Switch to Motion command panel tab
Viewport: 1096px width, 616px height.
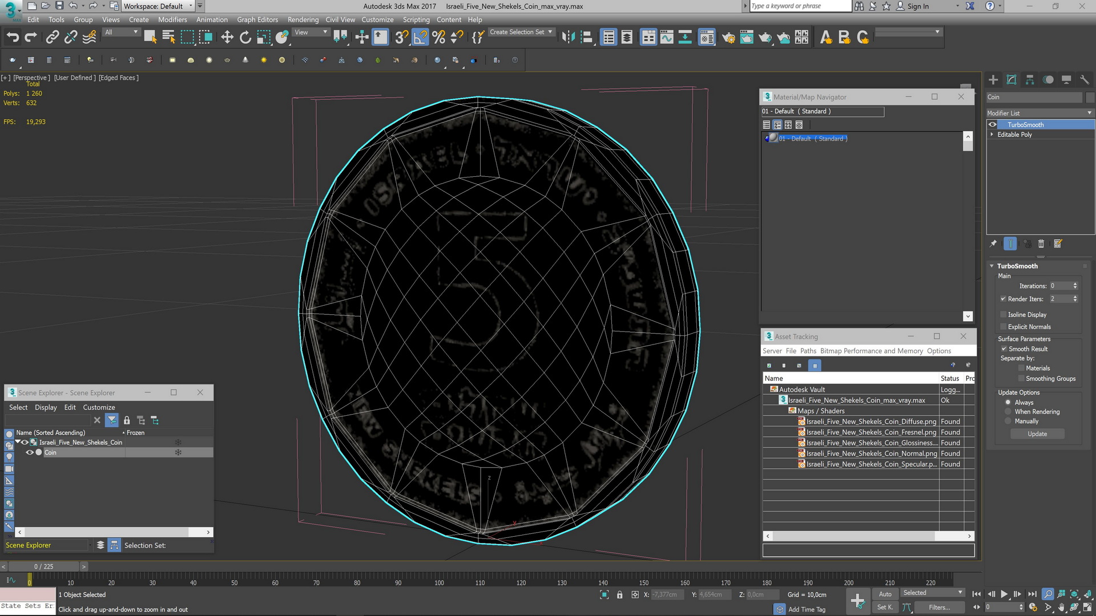click(1048, 80)
